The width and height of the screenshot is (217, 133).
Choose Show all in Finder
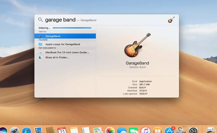click(x=65, y=57)
